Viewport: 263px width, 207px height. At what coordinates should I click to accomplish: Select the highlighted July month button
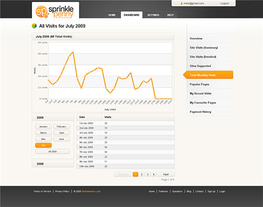43,145
